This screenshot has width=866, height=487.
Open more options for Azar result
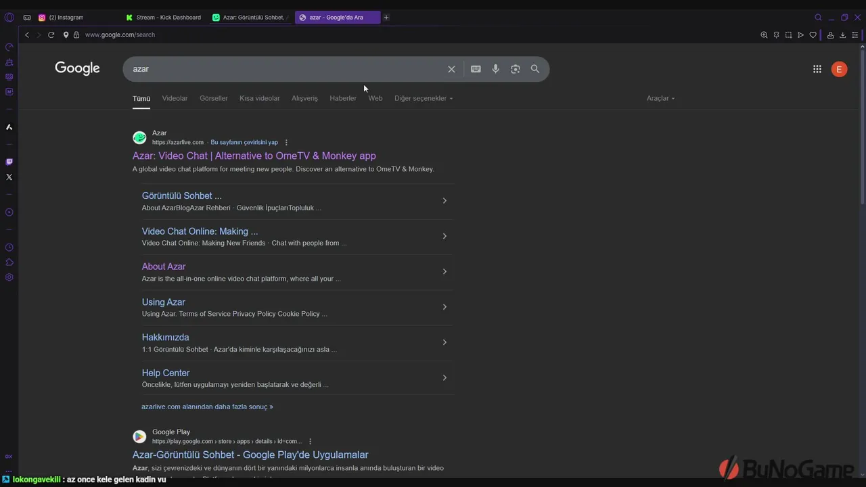pyautogui.click(x=286, y=142)
